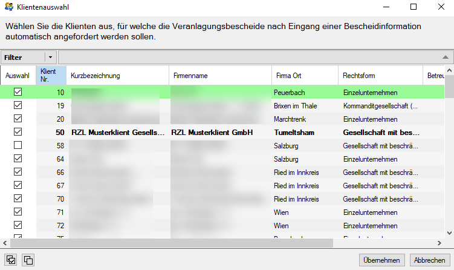Image resolution: width=454 pixels, height=270 pixels.
Task: Open the Filter dropdown arrow
Action: point(50,57)
